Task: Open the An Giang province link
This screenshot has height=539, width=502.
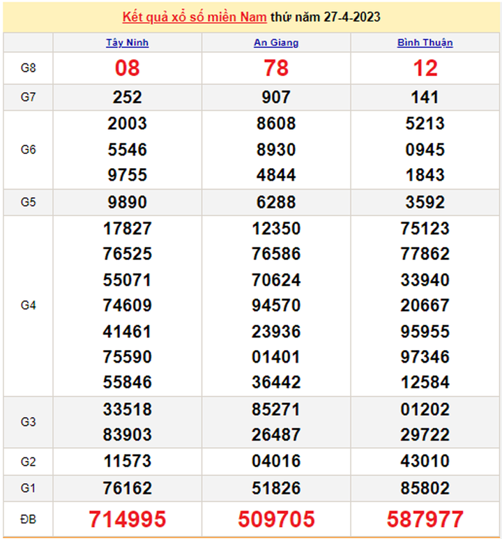Action: (276, 43)
